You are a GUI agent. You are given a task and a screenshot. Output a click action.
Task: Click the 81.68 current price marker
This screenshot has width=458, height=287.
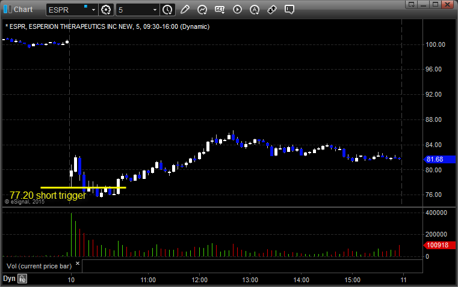[435, 159]
